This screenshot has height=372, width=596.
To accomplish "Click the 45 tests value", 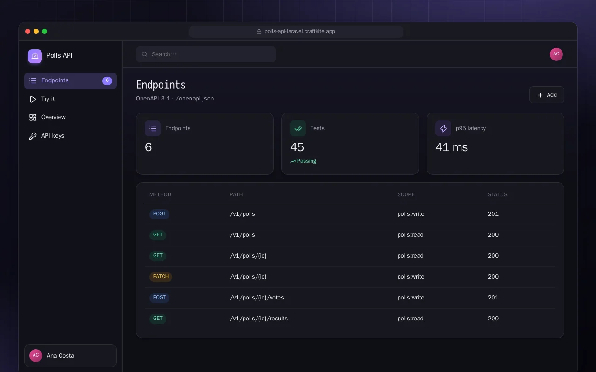I will (x=297, y=147).
